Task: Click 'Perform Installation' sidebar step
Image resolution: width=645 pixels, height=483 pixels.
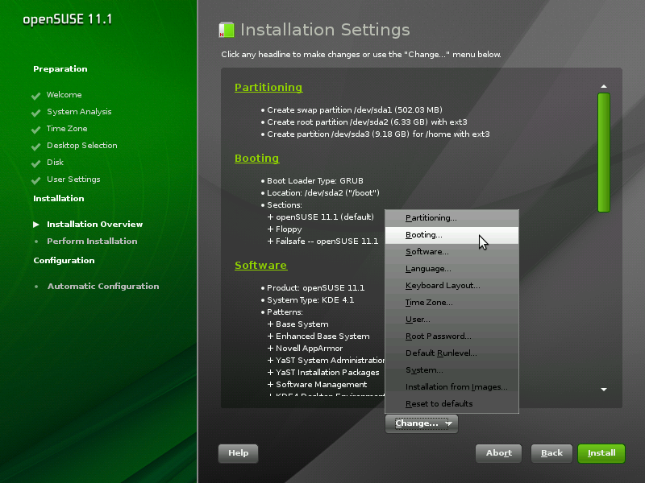Action: coord(92,241)
